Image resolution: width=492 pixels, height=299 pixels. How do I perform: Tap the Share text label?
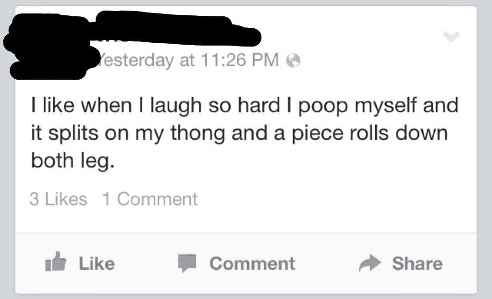coord(418,263)
